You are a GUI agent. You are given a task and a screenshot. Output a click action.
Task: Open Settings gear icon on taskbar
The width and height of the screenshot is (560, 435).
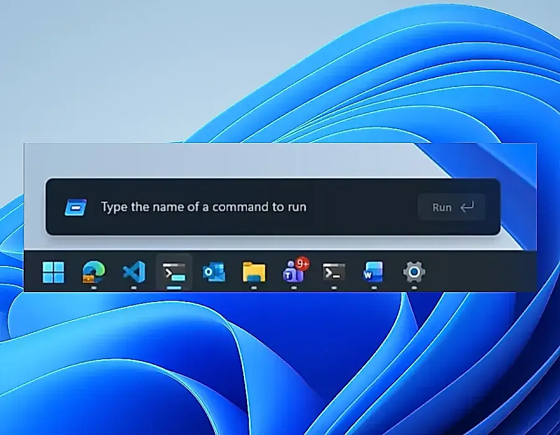point(414,272)
